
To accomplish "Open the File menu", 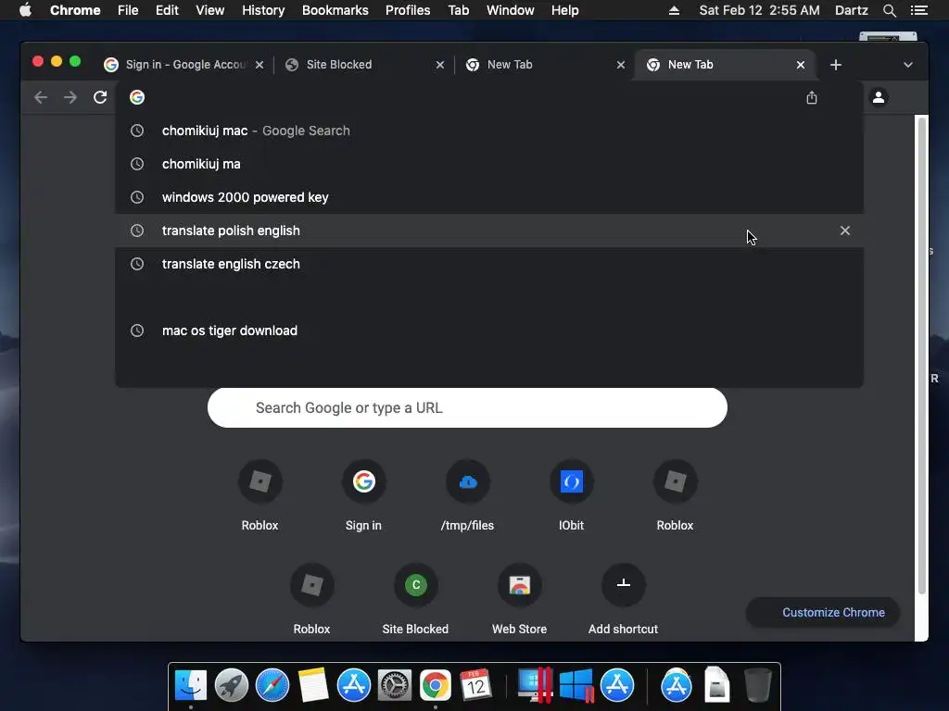I will point(128,10).
